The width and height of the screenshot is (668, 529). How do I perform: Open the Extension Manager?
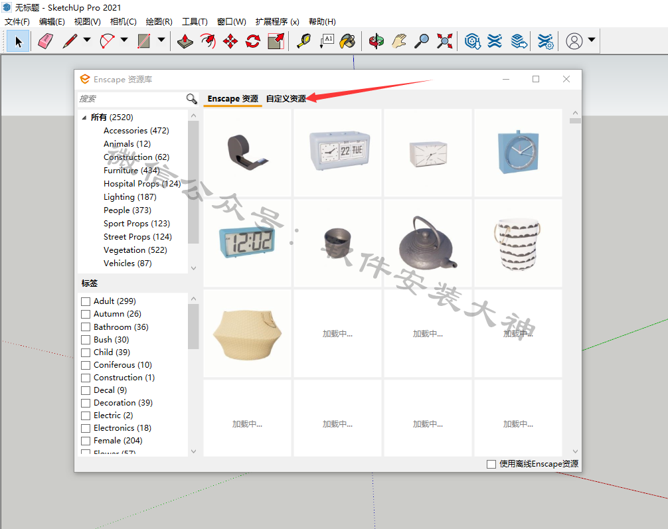545,41
